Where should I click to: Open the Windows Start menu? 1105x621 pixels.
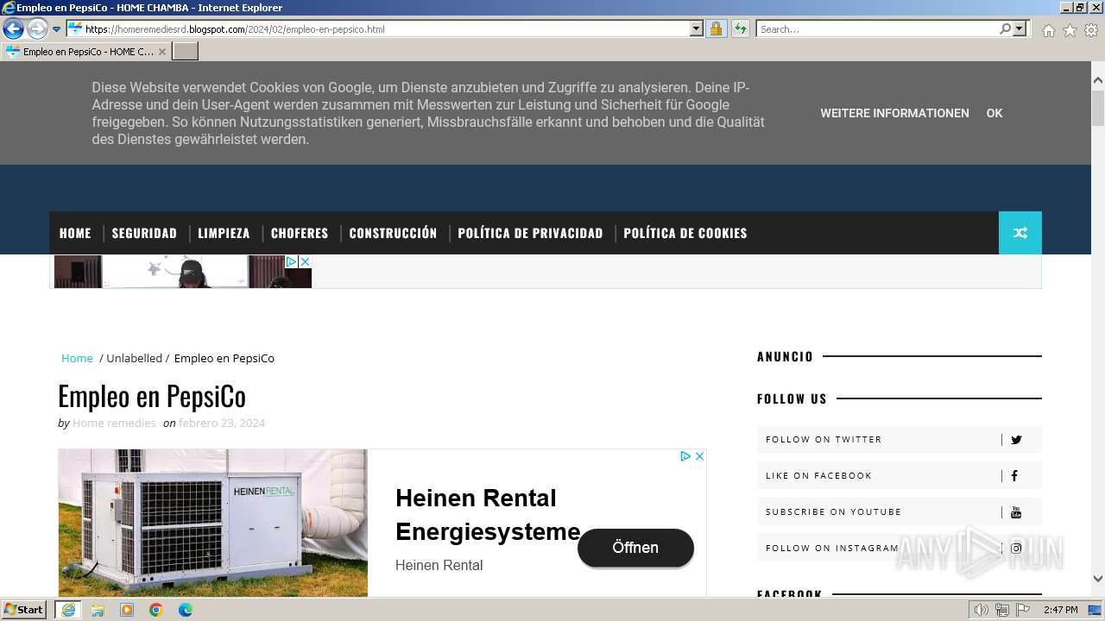point(24,610)
